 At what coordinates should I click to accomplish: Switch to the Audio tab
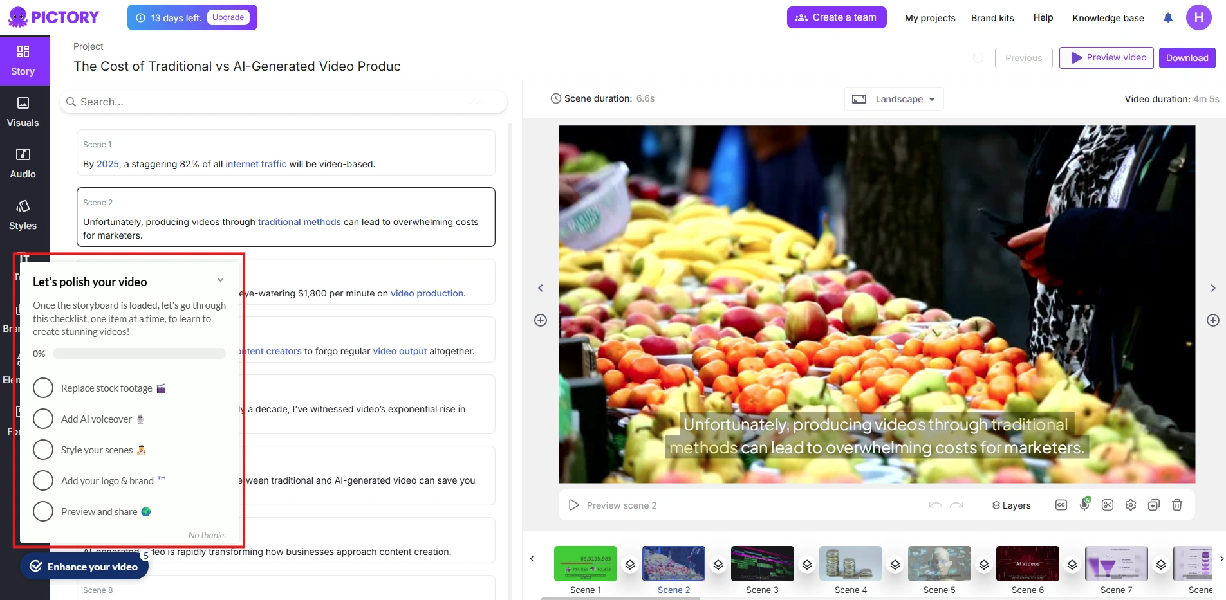pos(23,163)
